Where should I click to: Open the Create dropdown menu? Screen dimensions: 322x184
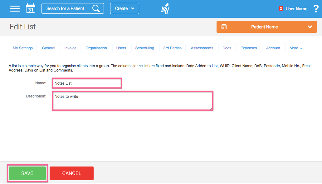(x=124, y=8)
